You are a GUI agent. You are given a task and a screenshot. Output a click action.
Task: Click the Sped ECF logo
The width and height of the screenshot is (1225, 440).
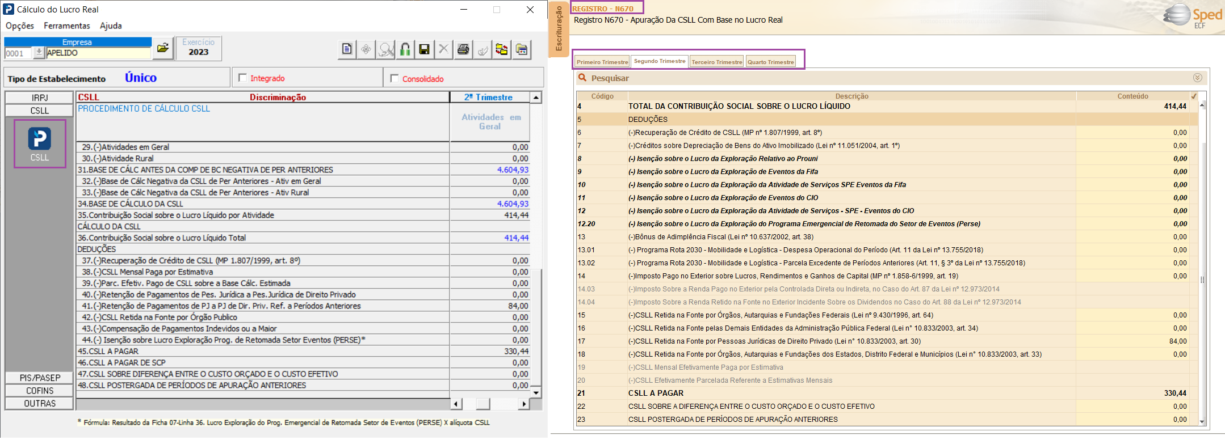(x=1193, y=16)
